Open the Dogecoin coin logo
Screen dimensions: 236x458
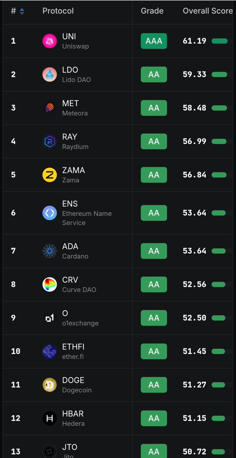tap(50, 385)
